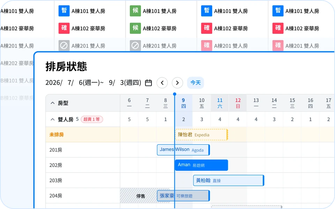Image resolution: width=335 pixels, height=209 pixels.
Task: Click 雙人房 availability count for day 8
Action: 165,119
